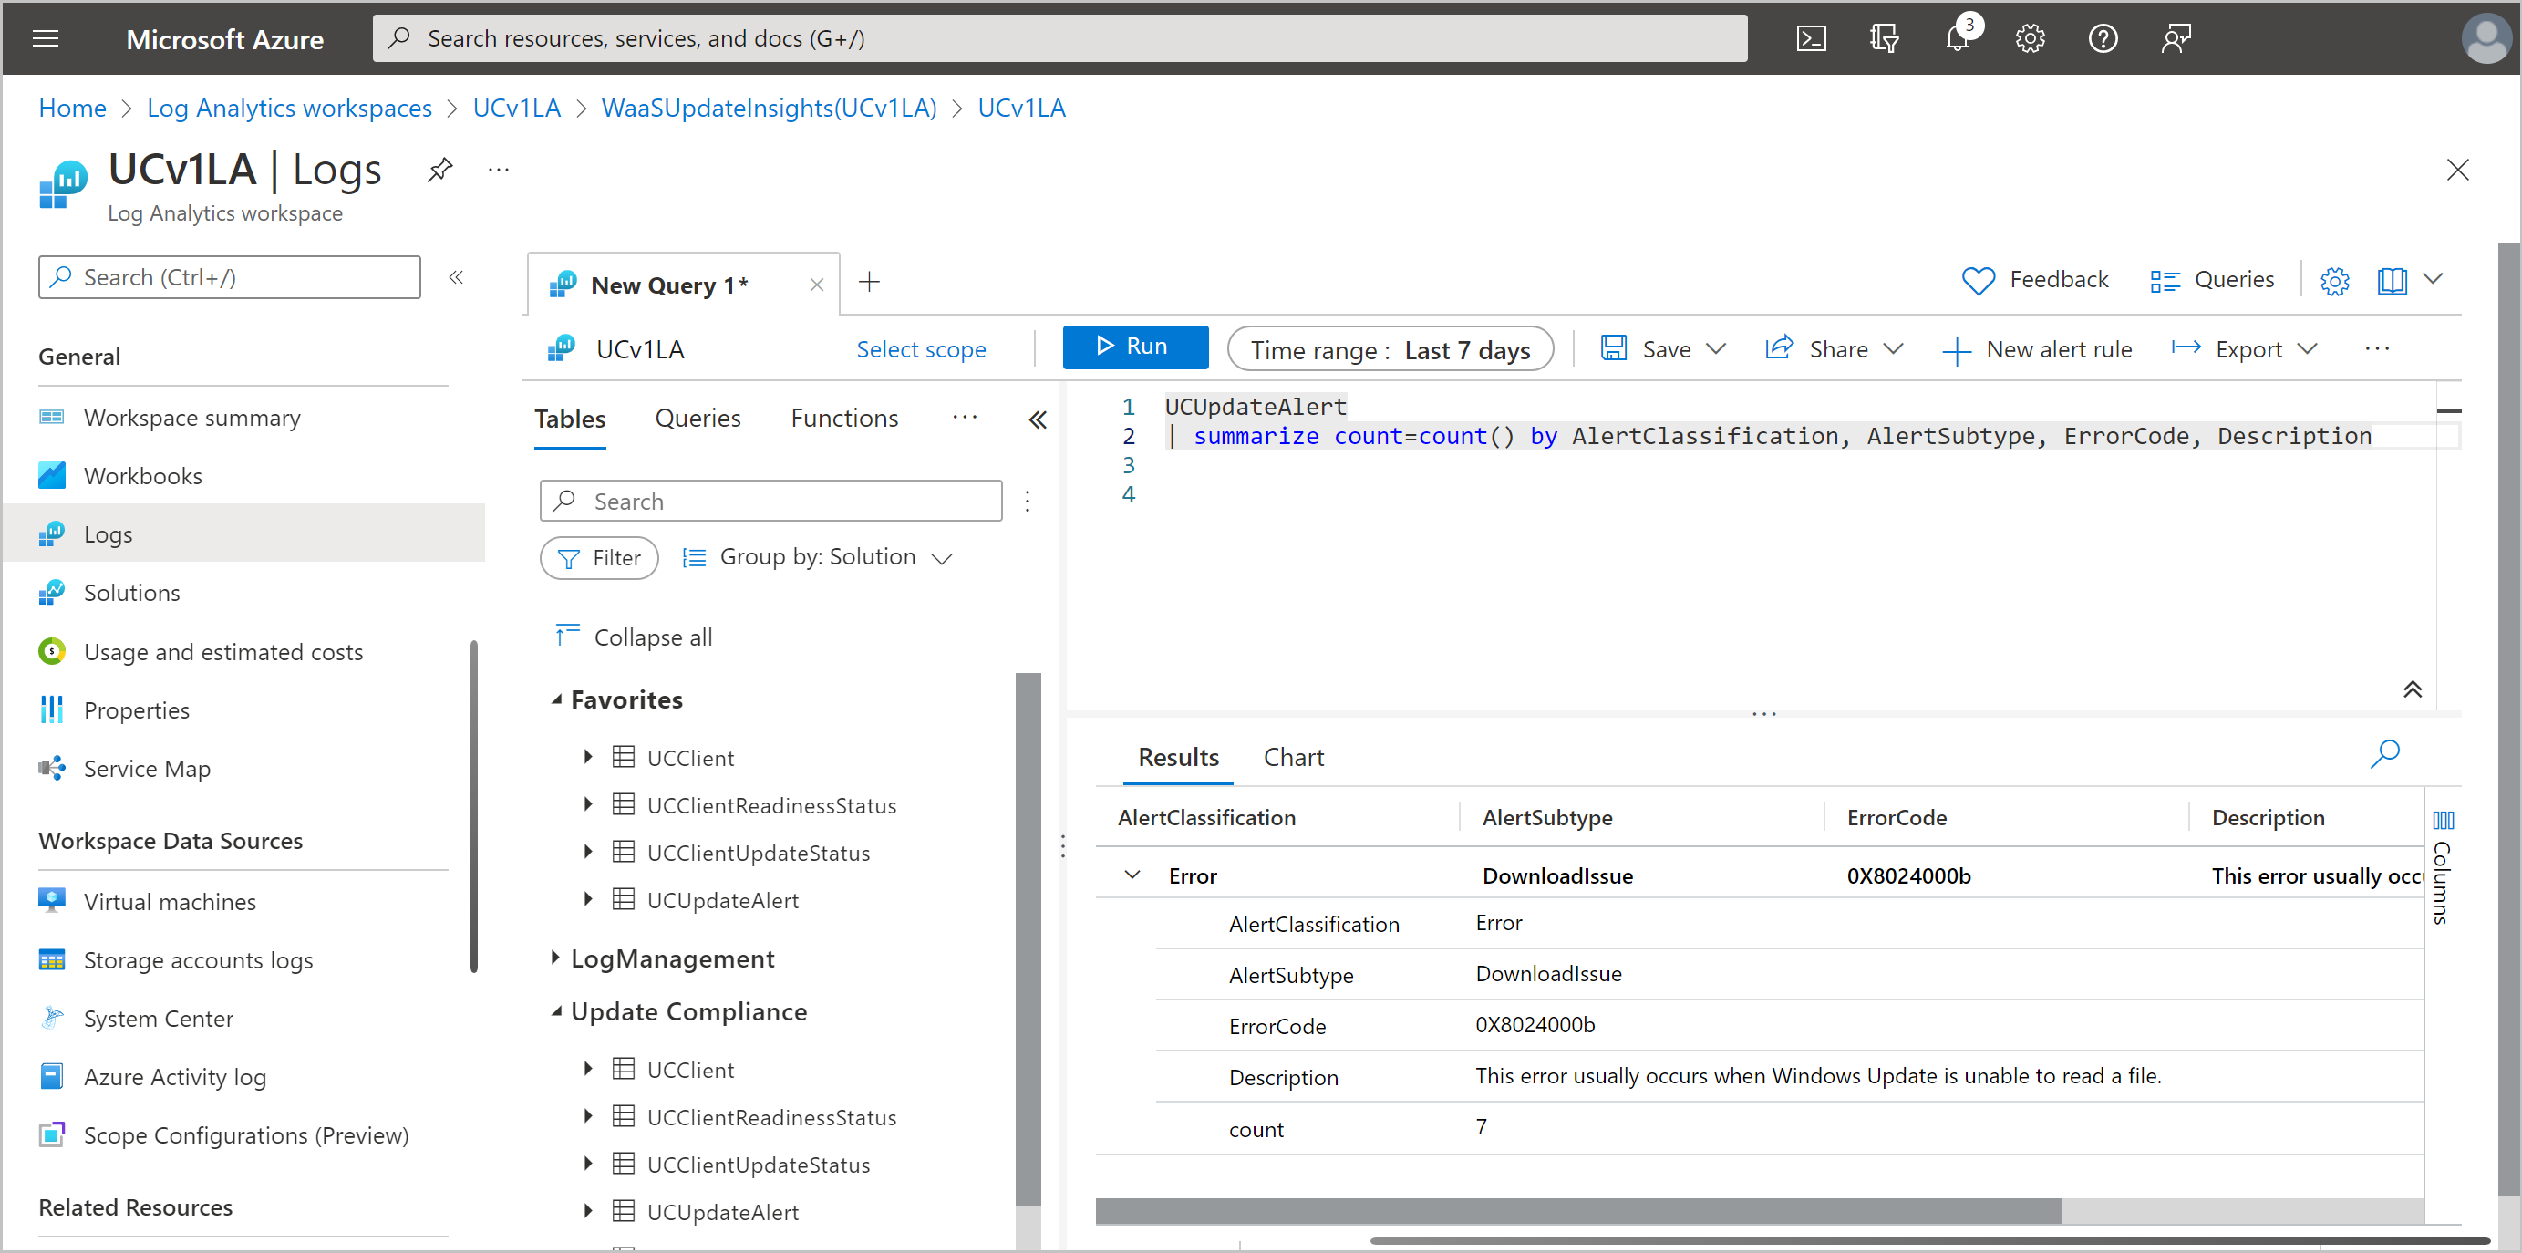Collapse the tables side pane

click(x=1038, y=420)
